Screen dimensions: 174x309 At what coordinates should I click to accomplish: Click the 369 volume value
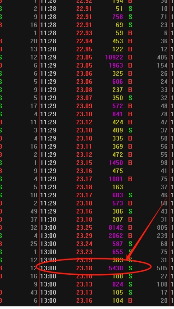tap(118, 147)
